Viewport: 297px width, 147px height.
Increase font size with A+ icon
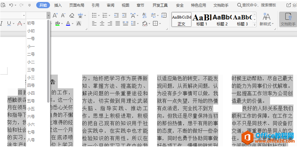tap(55, 15)
